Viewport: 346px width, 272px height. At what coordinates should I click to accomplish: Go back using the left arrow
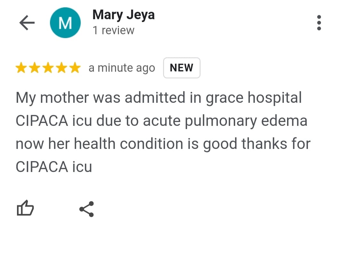coord(27,23)
